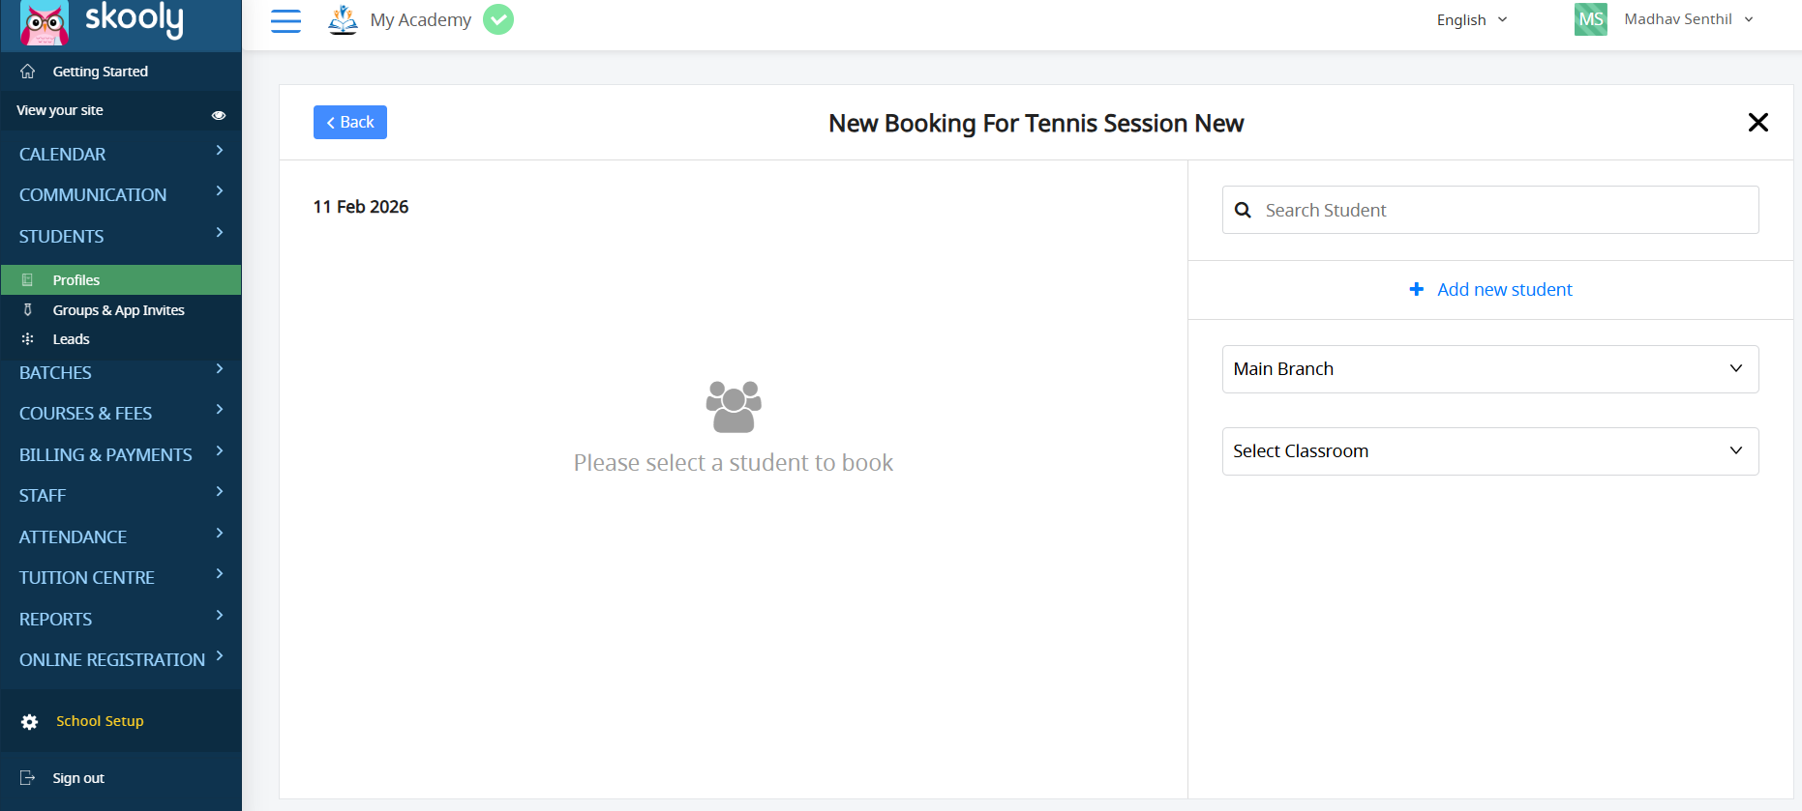Viewport: 1802px width, 811px height.
Task: Click the Add new student link
Action: point(1491,290)
